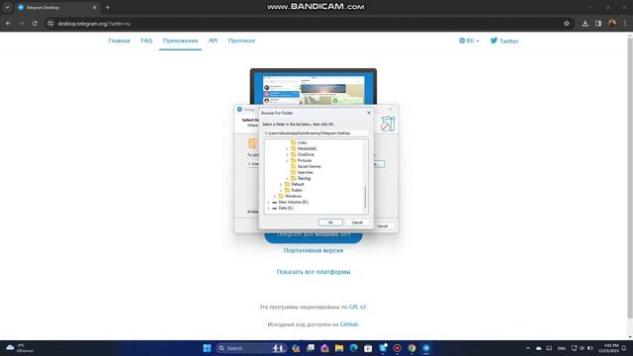Viewport: 633px width, 356px height.
Task: Cancel the Browse For Folder dialog
Action: point(357,222)
